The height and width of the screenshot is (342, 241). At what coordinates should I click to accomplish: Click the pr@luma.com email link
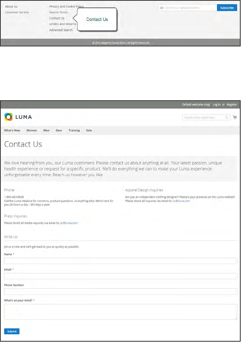pyautogui.click(x=69, y=223)
